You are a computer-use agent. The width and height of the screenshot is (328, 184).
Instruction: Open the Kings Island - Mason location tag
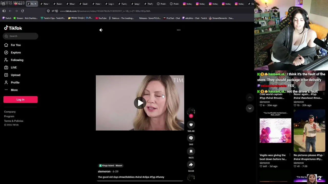[111, 166]
